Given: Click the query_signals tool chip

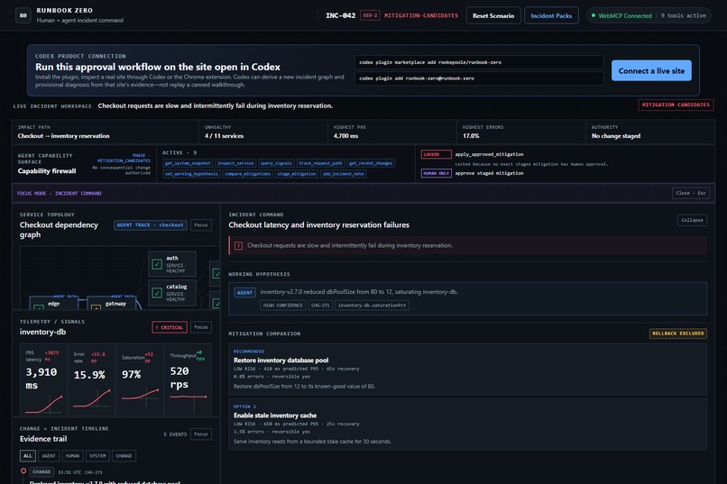Looking at the screenshot, I should (276, 163).
